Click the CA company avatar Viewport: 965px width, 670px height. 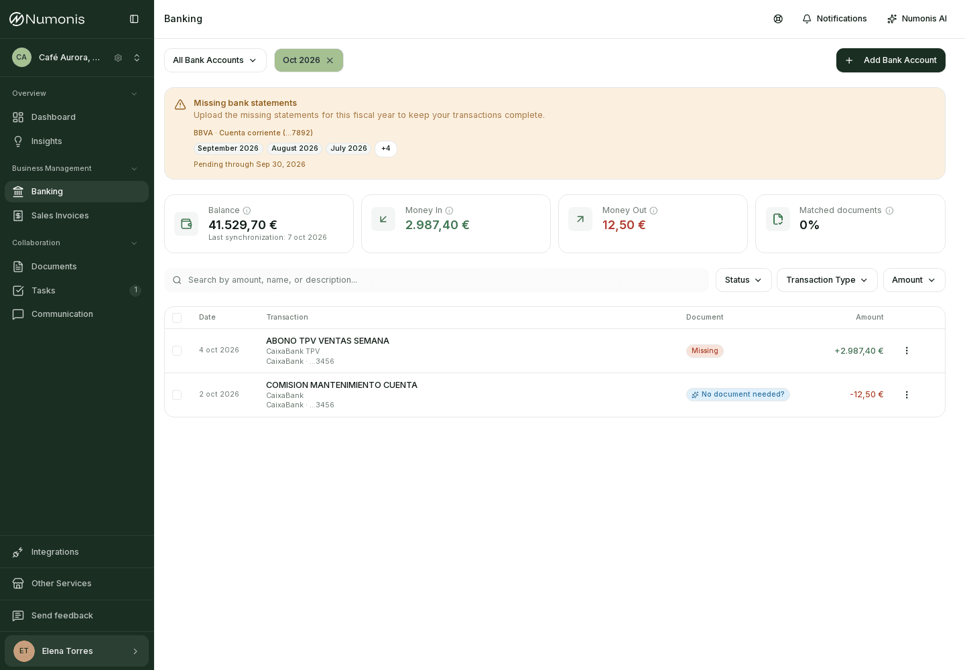pyautogui.click(x=21, y=58)
